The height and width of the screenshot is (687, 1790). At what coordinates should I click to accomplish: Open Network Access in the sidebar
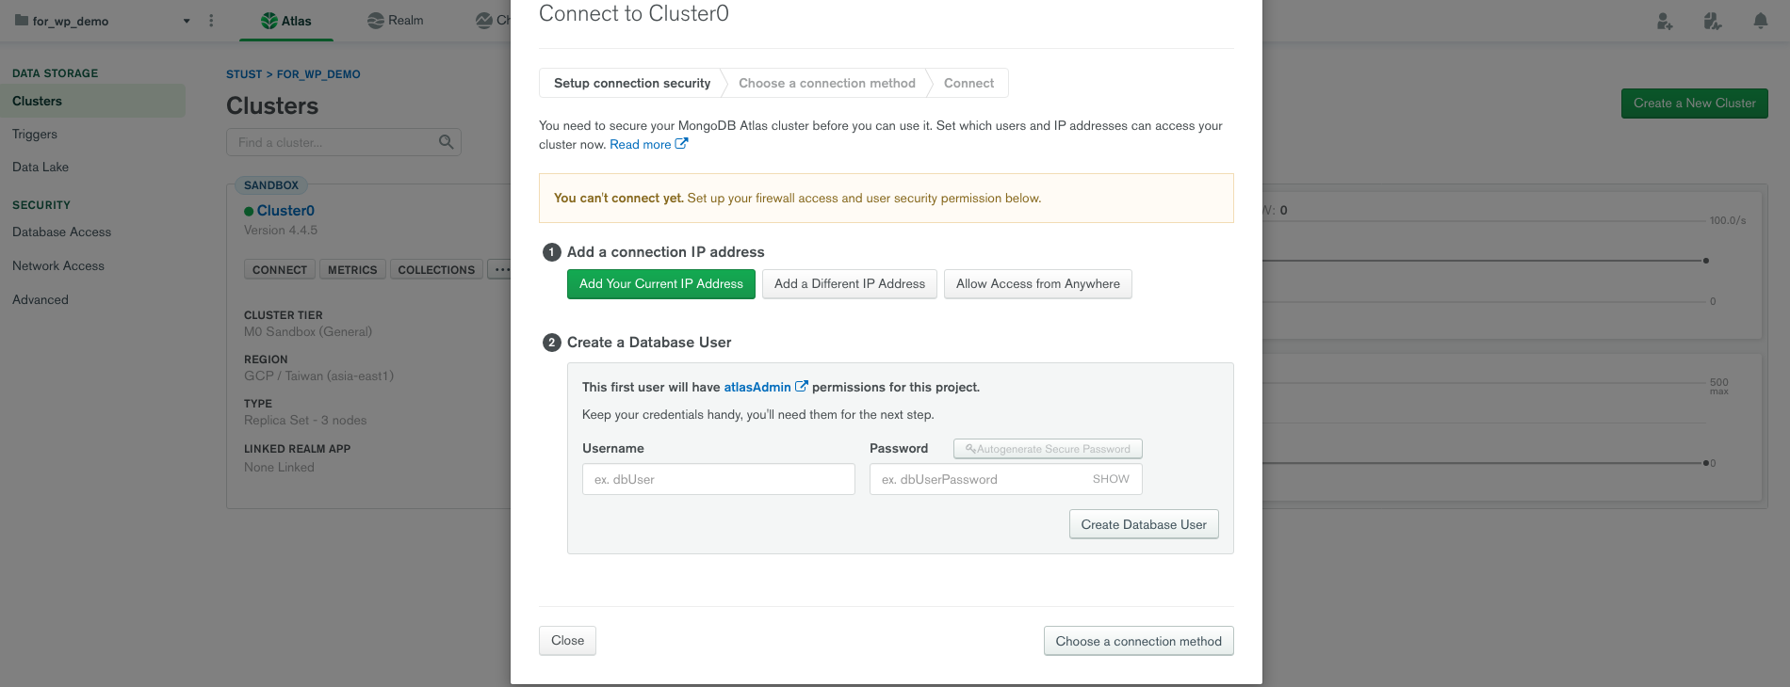pos(58,266)
